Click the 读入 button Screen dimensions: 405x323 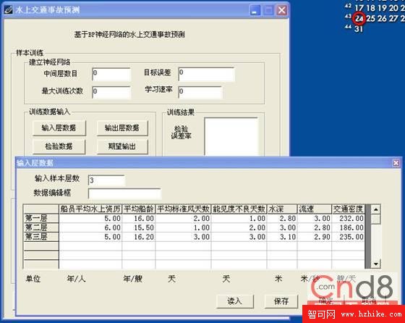coord(235,301)
